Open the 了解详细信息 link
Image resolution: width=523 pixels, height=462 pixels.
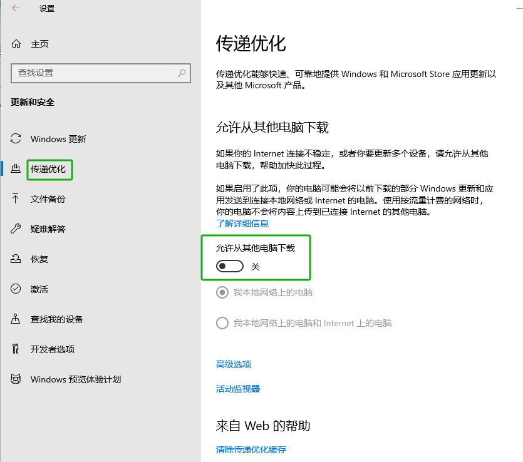click(x=242, y=223)
